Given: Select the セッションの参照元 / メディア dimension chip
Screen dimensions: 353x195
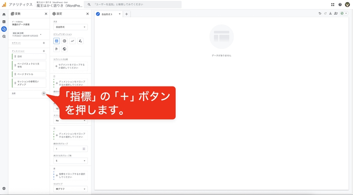Looking at the screenshot, I should (x=29, y=83).
